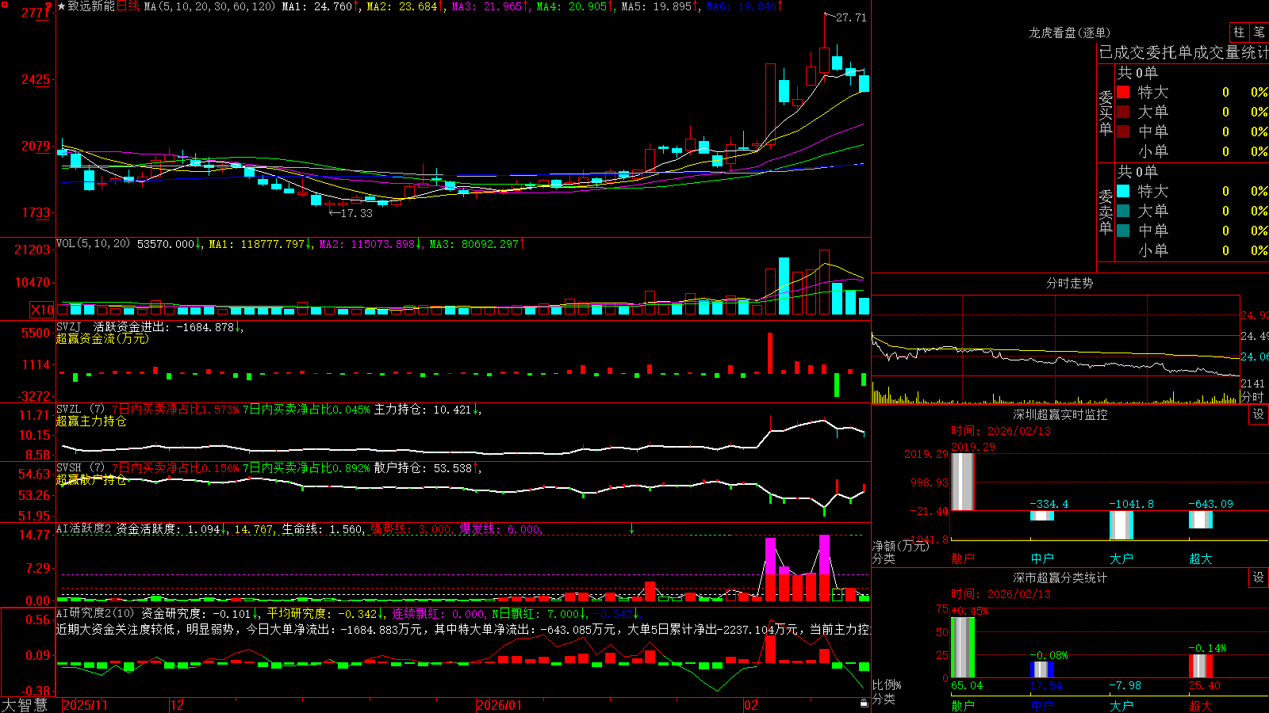Click the 大户 label in 深圳超赢实时监控
Image resolution: width=1269 pixels, height=713 pixels.
[x=1121, y=559]
